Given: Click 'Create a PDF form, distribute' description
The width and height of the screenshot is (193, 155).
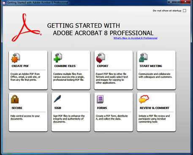Looking at the screenshot, I should tap(112, 118).
